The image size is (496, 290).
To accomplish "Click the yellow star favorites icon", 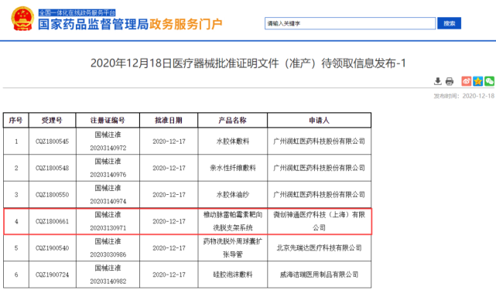I will (x=477, y=81).
